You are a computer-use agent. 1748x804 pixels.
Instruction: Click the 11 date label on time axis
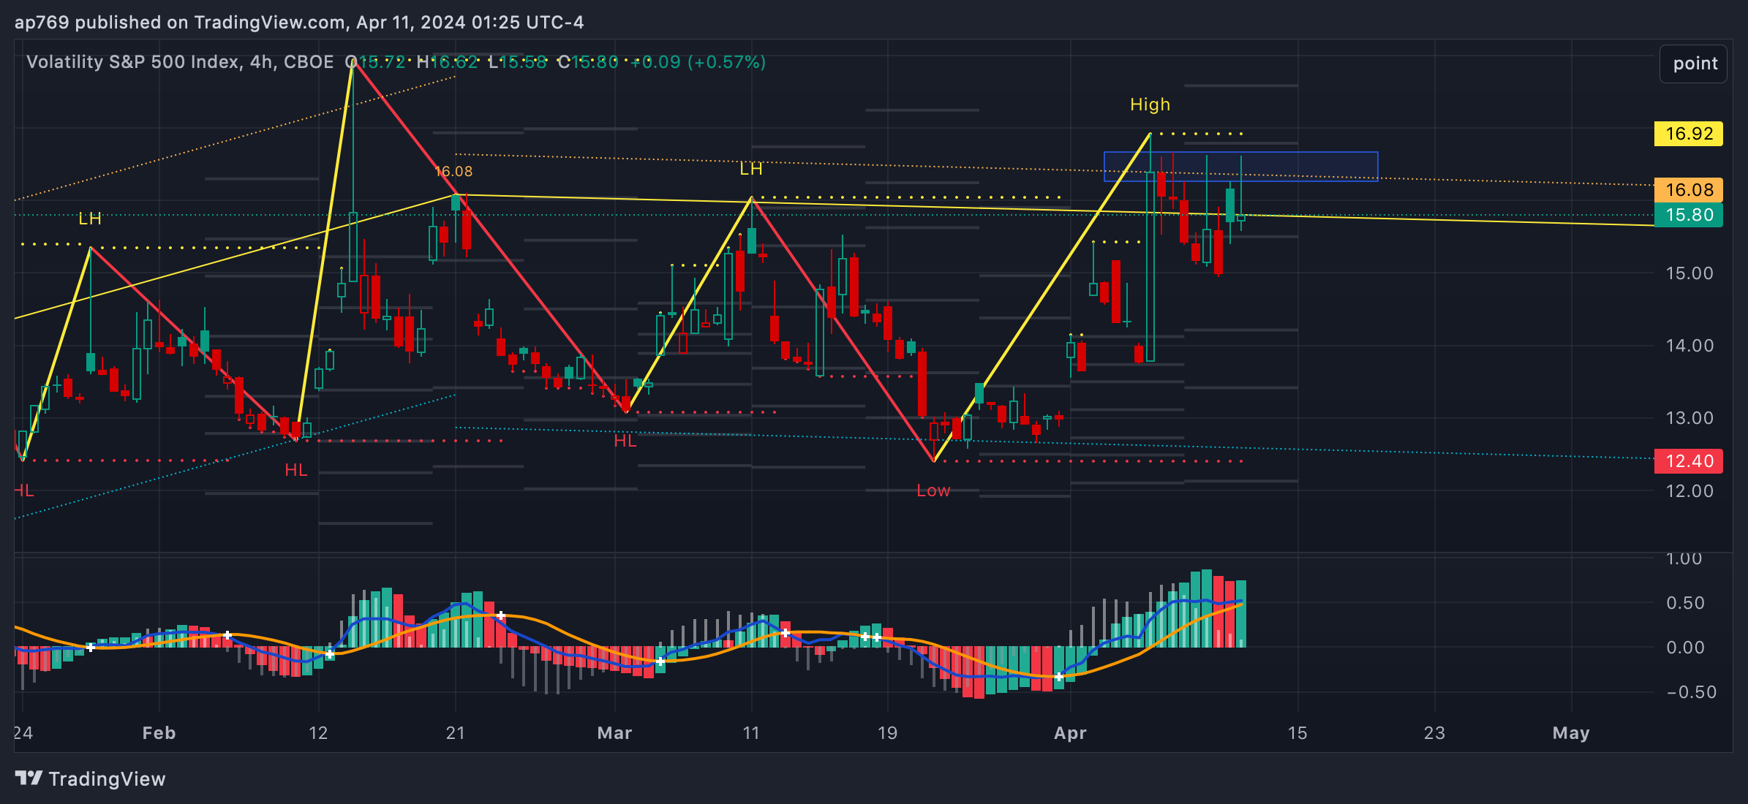point(751,733)
